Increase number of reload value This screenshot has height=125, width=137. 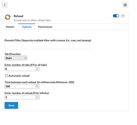pyautogui.click(x=37, y=96)
